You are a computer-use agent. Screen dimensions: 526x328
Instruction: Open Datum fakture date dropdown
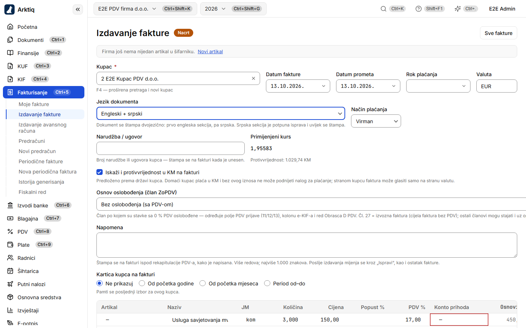pos(298,86)
